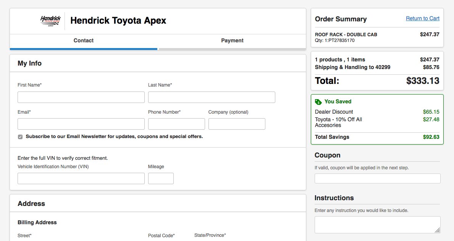Follow the Return to Cart link
Viewport: 454px width, 241px height.
point(422,19)
